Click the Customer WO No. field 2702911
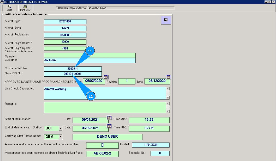The image size is (276, 161). click(73, 69)
